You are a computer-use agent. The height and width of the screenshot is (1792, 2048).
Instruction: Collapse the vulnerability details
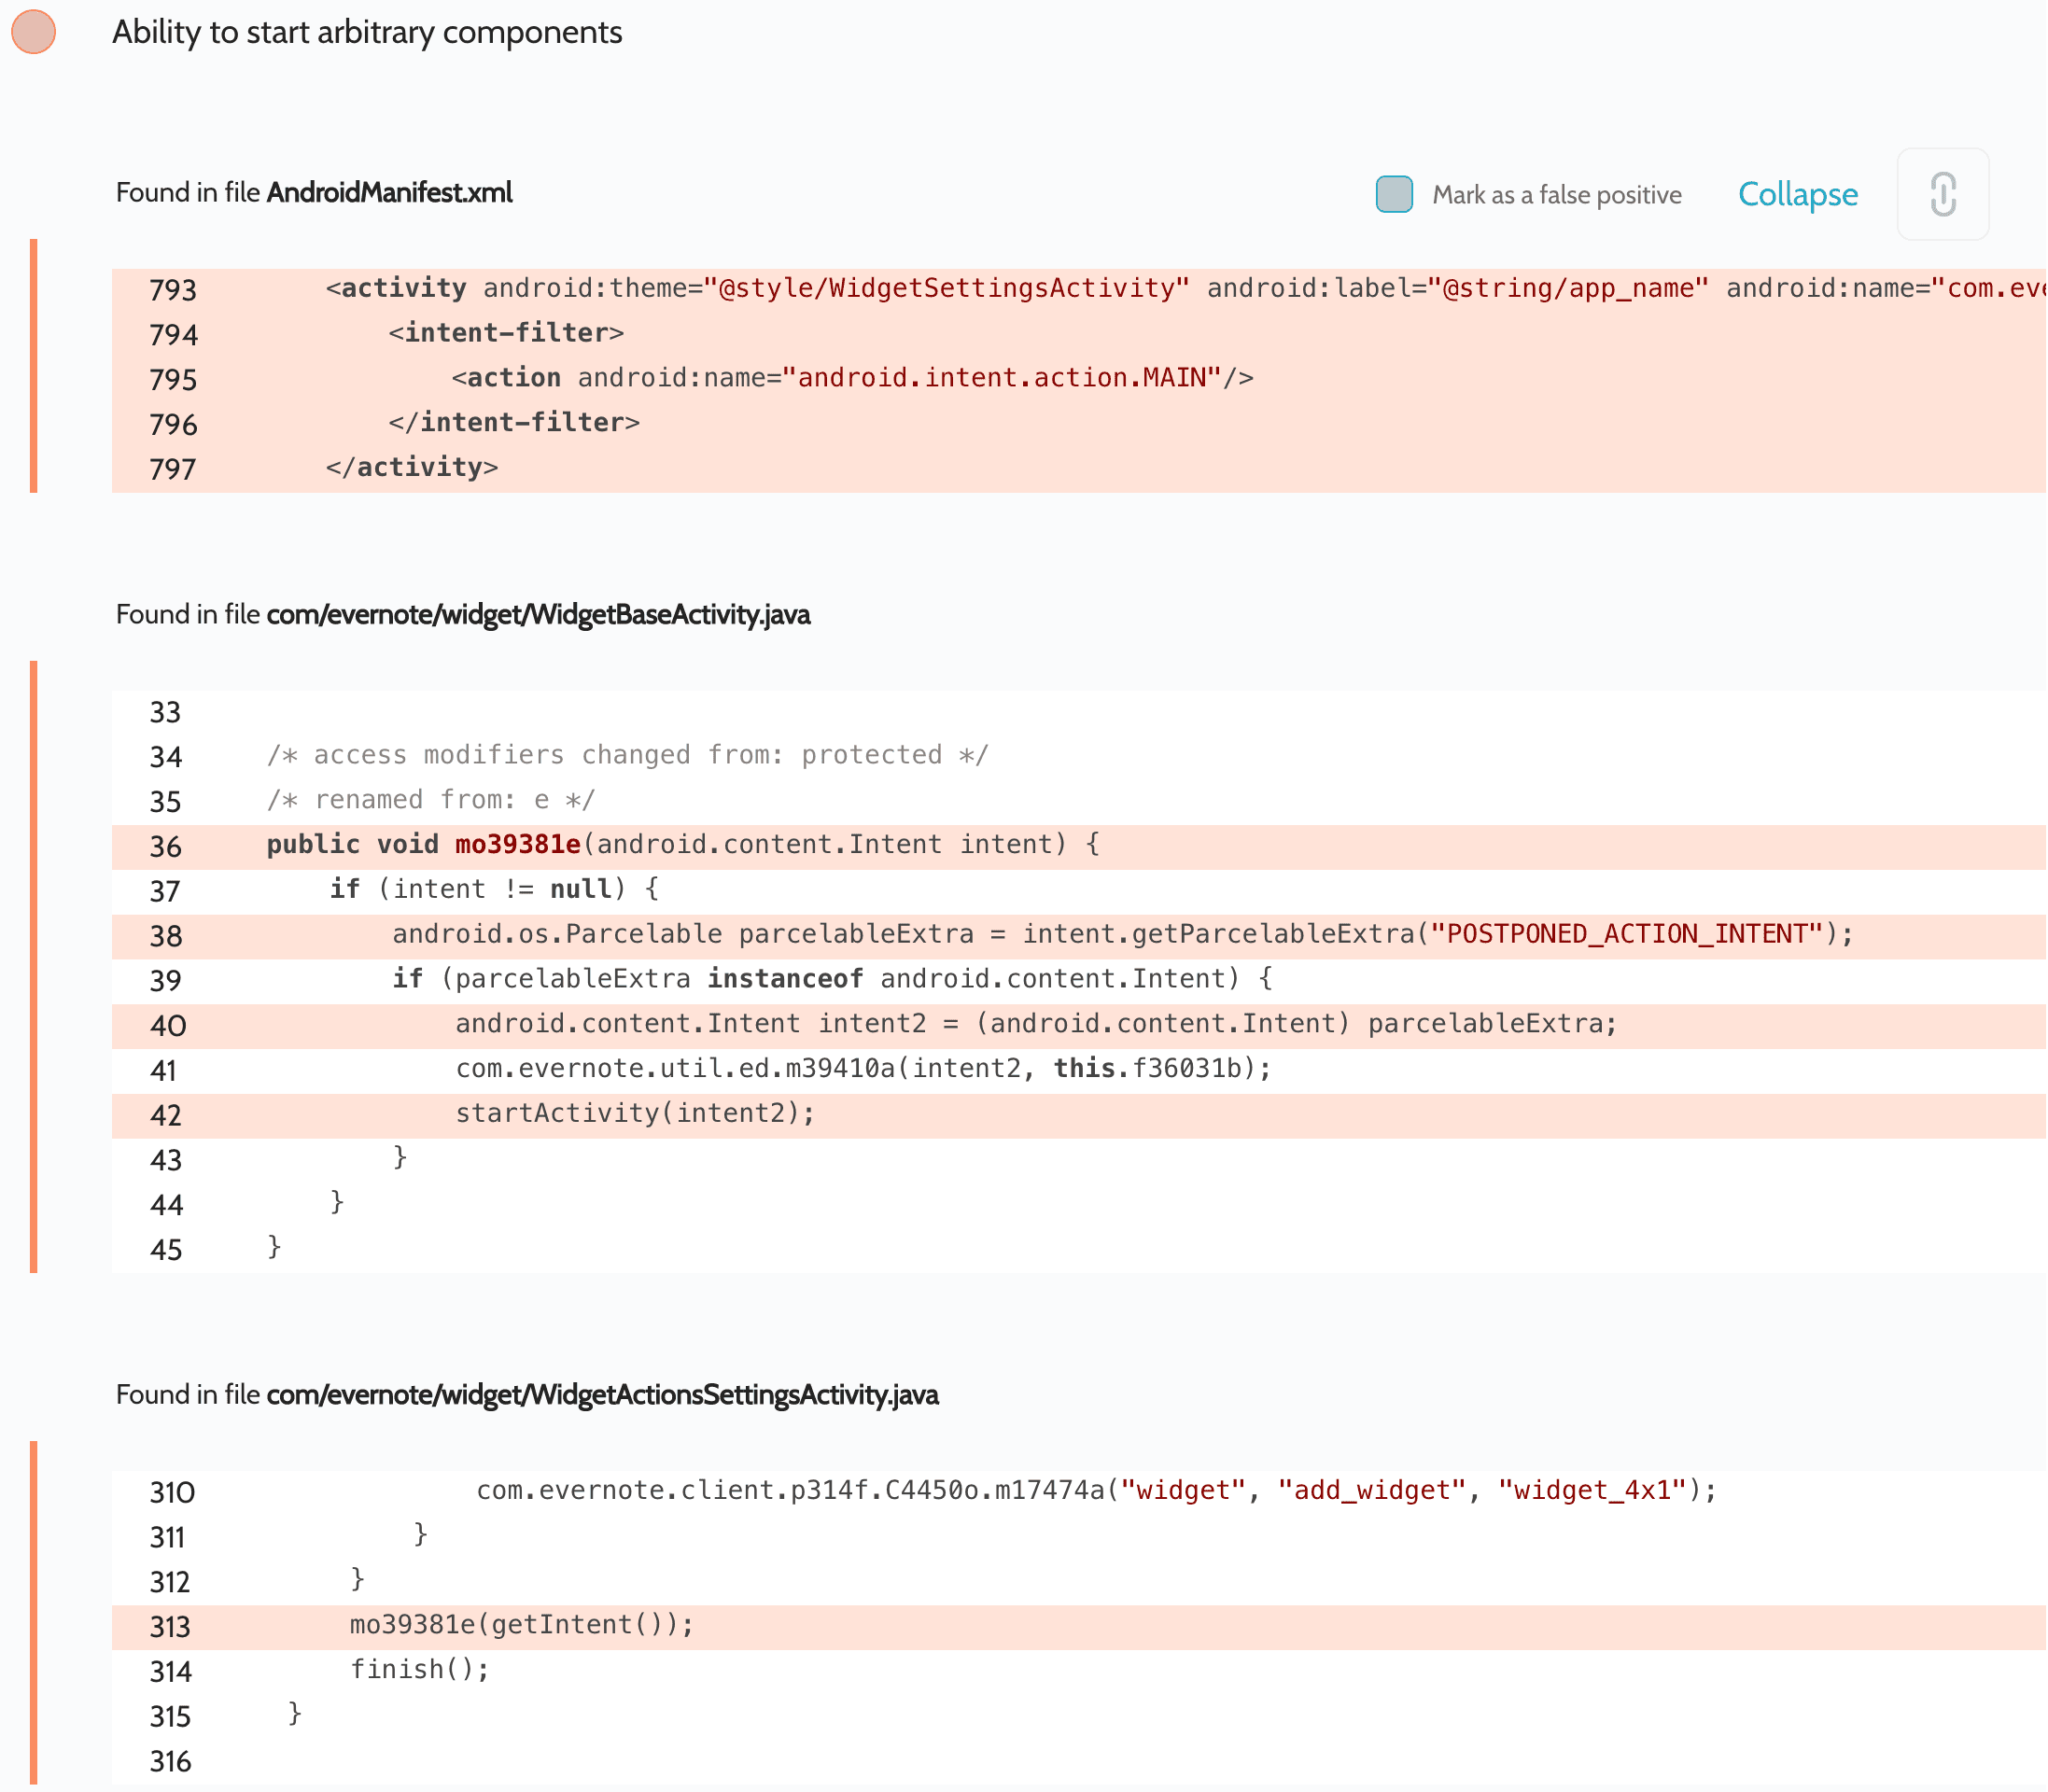coord(1797,194)
